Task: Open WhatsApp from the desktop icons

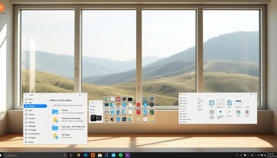Action: click(x=151, y=112)
